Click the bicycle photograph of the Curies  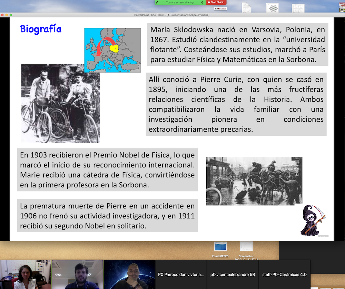60,103
